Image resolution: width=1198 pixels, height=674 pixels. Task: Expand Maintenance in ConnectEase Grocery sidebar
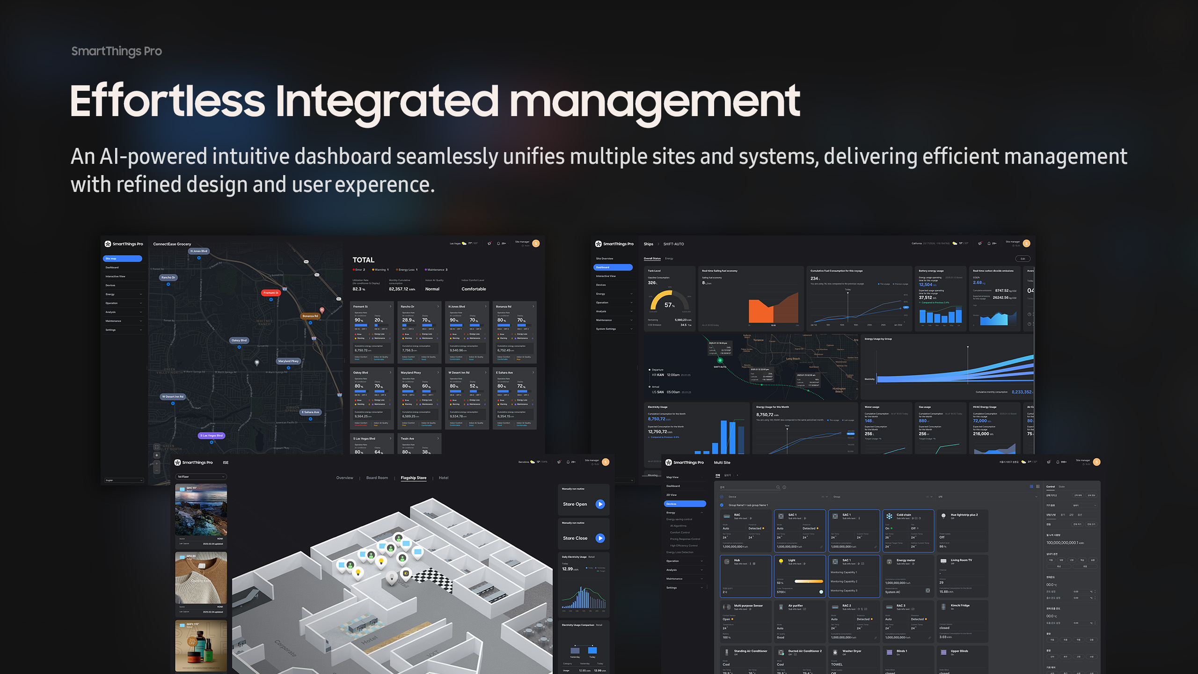click(x=141, y=321)
